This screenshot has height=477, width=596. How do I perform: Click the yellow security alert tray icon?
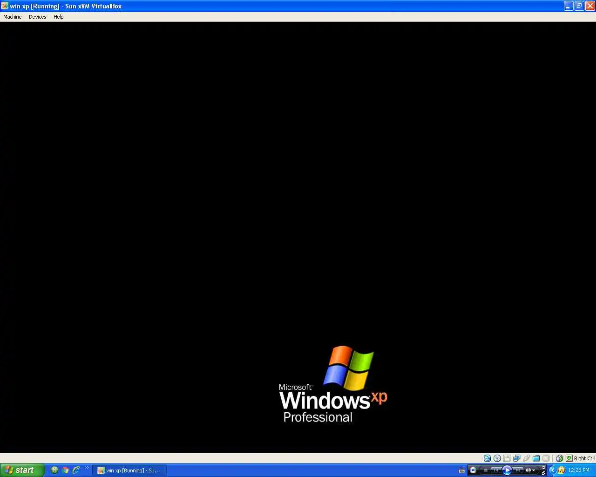pyautogui.click(x=561, y=470)
